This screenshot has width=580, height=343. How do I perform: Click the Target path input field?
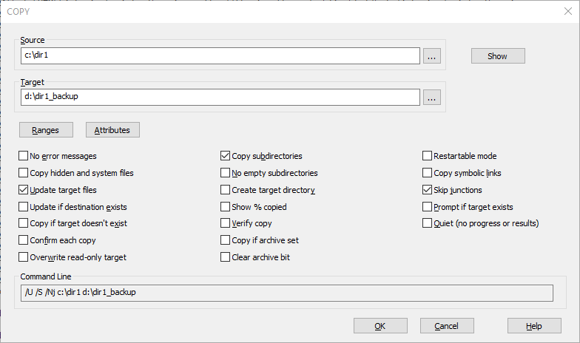pyautogui.click(x=220, y=98)
